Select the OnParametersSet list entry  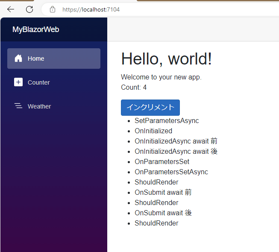tap(162, 161)
